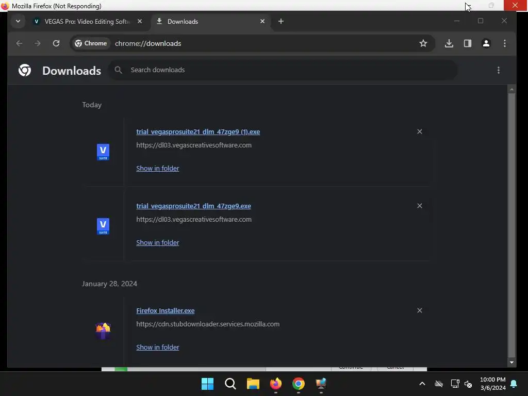Open the toolbar downloads tray icon
This screenshot has width=528, height=396.
click(449, 43)
